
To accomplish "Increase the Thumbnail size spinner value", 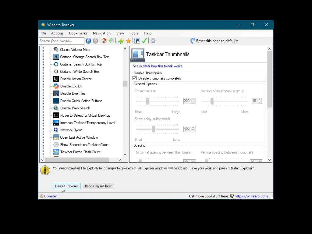I will (x=193, y=100).
